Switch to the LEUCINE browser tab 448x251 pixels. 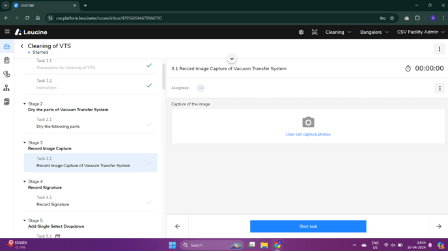click(x=45, y=5)
